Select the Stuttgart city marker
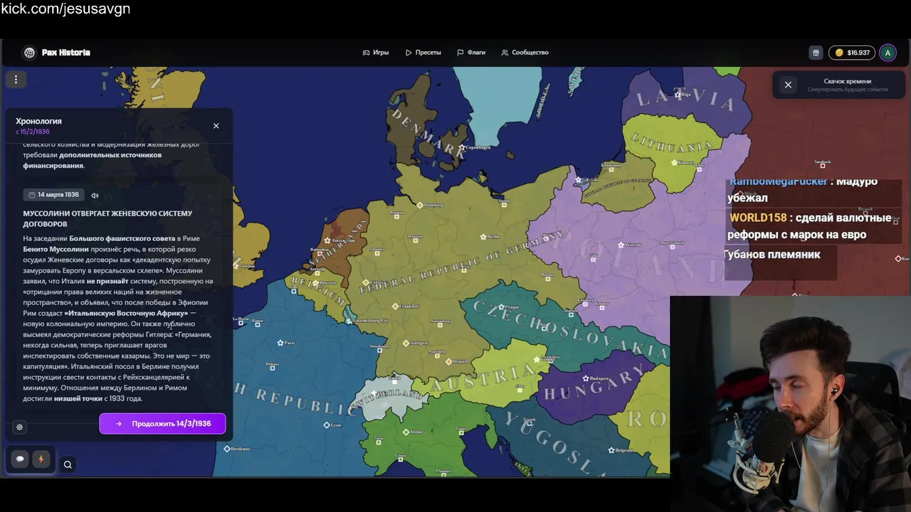The height and width of the screenshot is (512, 911). [406, 343]
